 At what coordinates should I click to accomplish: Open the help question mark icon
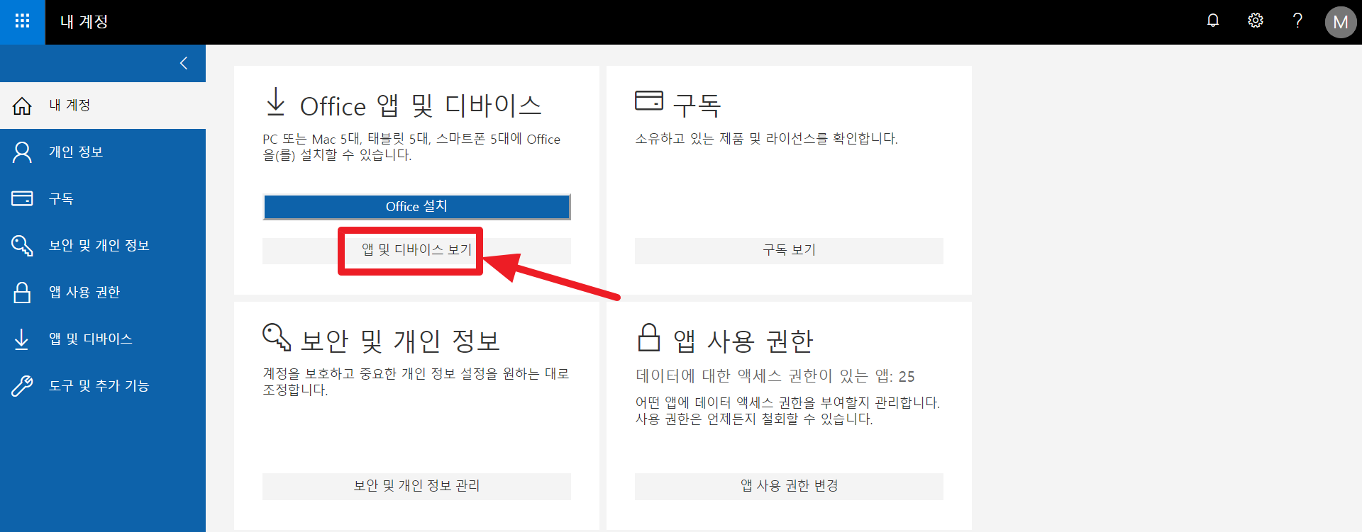tap(1297, 21)
